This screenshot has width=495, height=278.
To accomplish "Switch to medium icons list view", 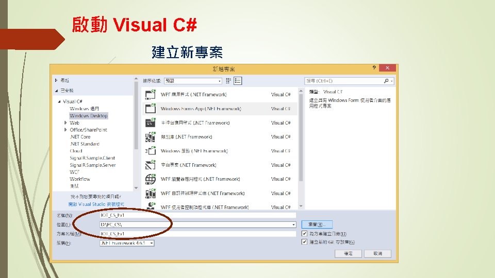I will tap(238, 81).
